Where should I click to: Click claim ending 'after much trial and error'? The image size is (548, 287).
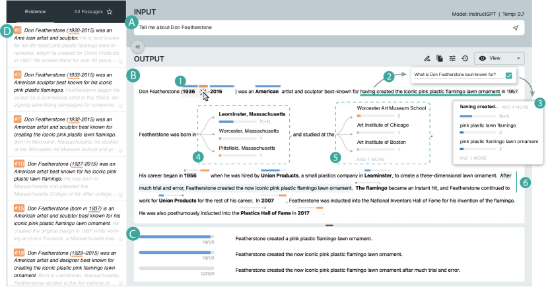(347, 271)
